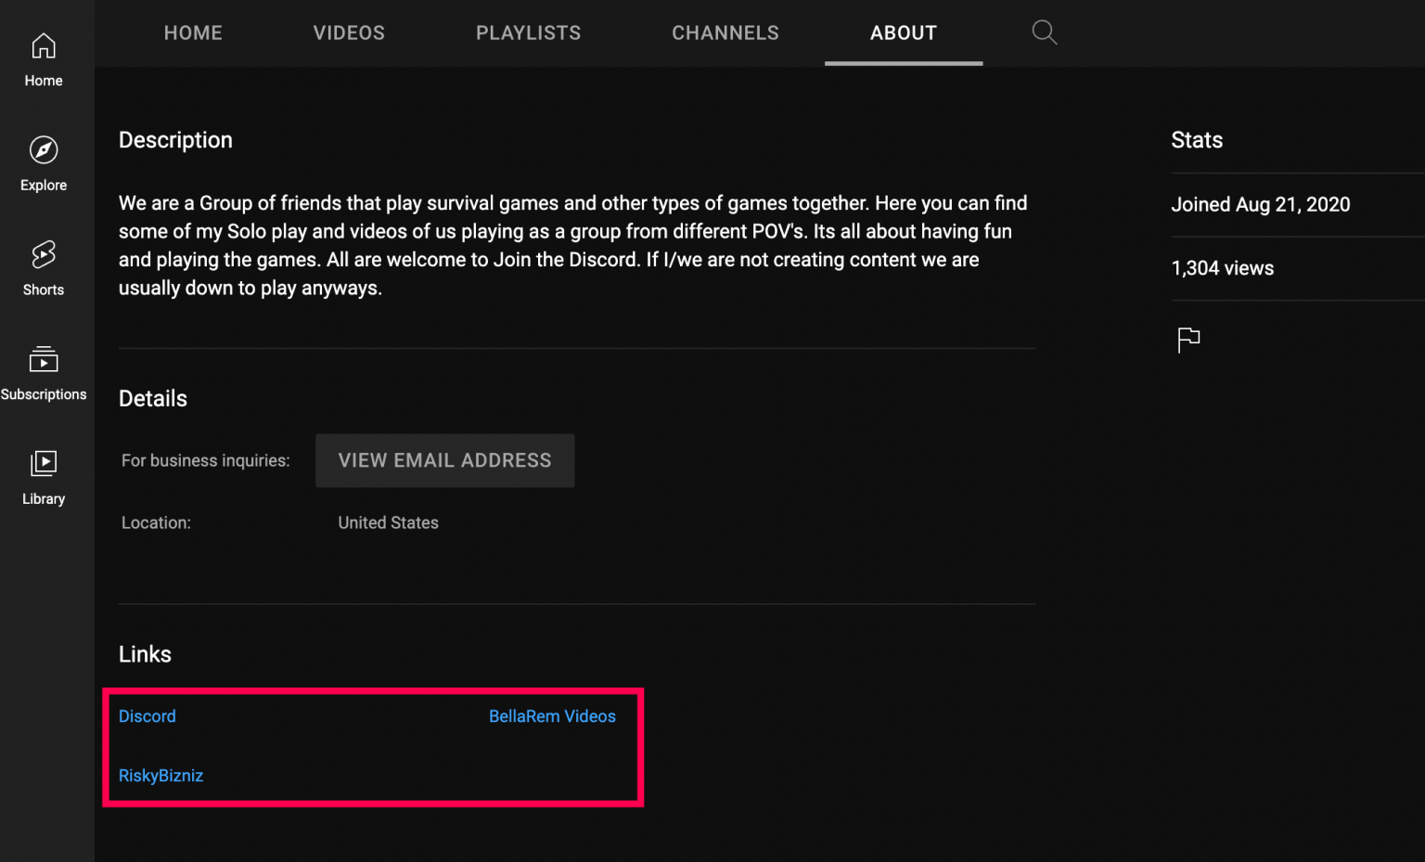Click the report flag icon under Stats
Viewport: 1425px width, 862px height.
1188,340
